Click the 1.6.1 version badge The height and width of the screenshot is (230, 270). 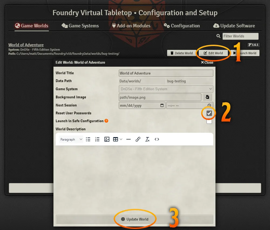[254, 45]
